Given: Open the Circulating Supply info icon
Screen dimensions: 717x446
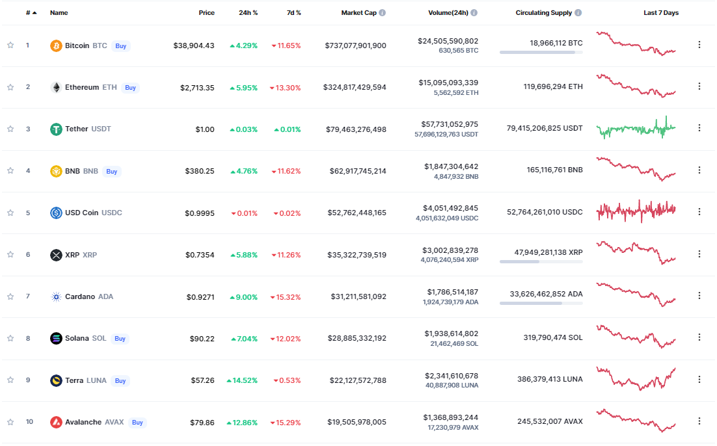Looking at the screenshot, I should pos(578,13).
